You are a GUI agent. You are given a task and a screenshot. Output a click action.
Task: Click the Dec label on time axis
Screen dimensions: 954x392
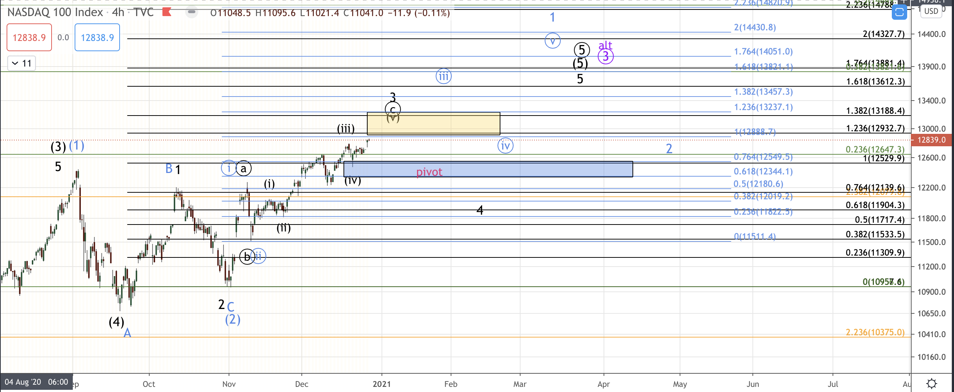tap(301, 384)
